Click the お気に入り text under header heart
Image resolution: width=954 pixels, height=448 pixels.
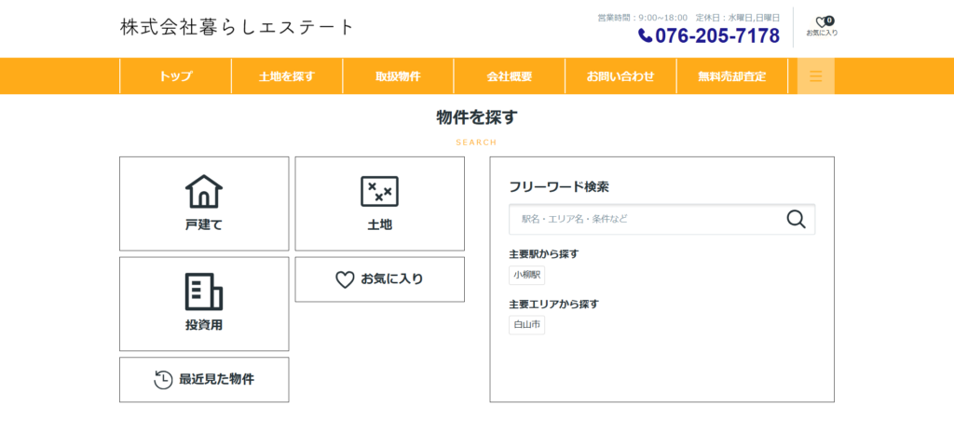[x=822, y=33]
